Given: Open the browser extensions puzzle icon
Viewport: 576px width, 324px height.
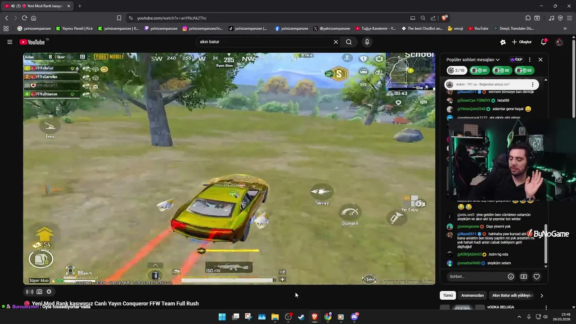Looking at the screenshot, I should [528, 18].
